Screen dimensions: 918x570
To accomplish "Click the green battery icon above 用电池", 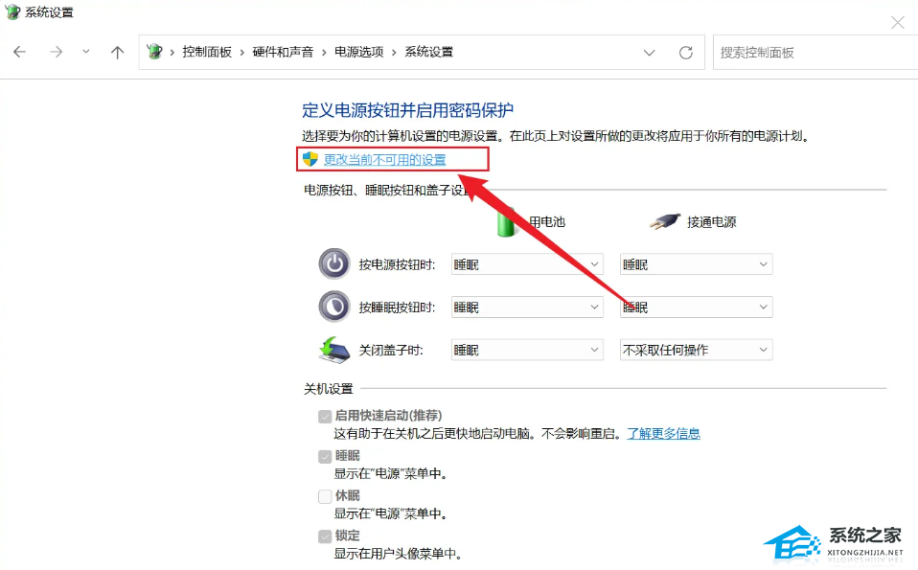I will click(x=505, y=220).
